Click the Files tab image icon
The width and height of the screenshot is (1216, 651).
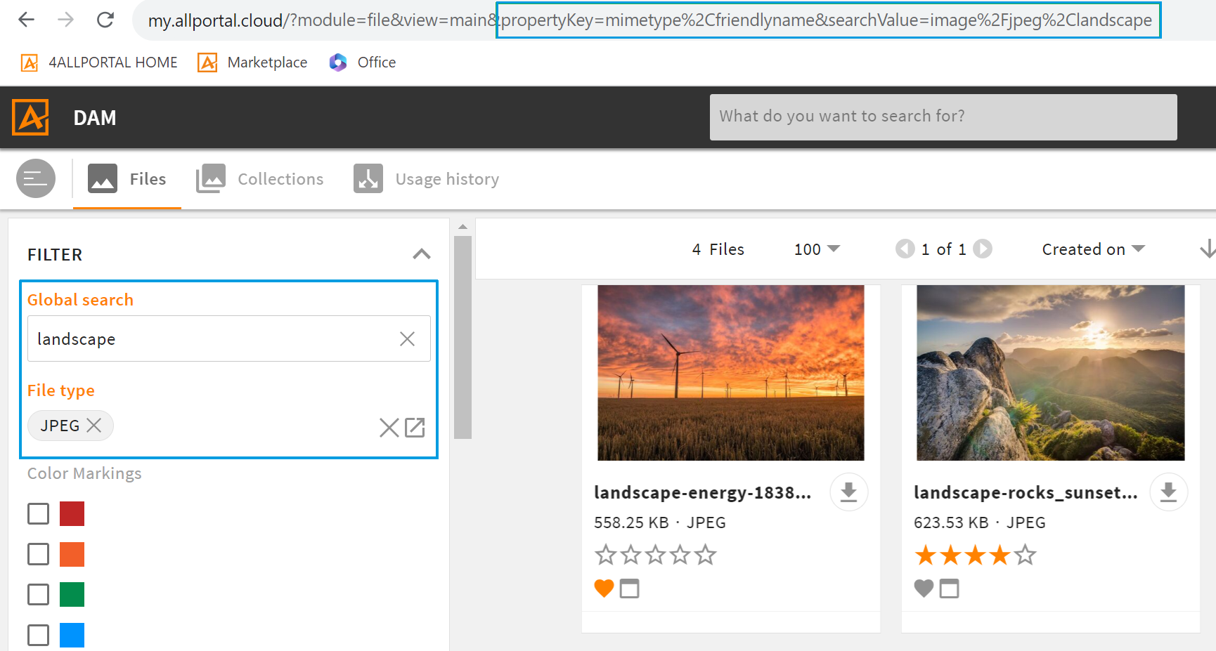click(103, 178)
